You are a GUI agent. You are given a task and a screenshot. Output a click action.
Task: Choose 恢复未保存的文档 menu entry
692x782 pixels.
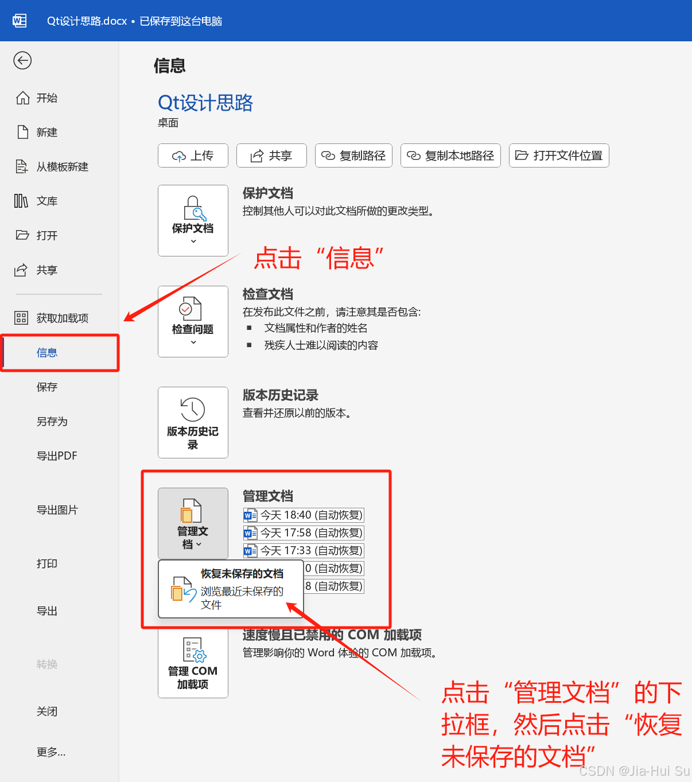(x=231, y=589)
